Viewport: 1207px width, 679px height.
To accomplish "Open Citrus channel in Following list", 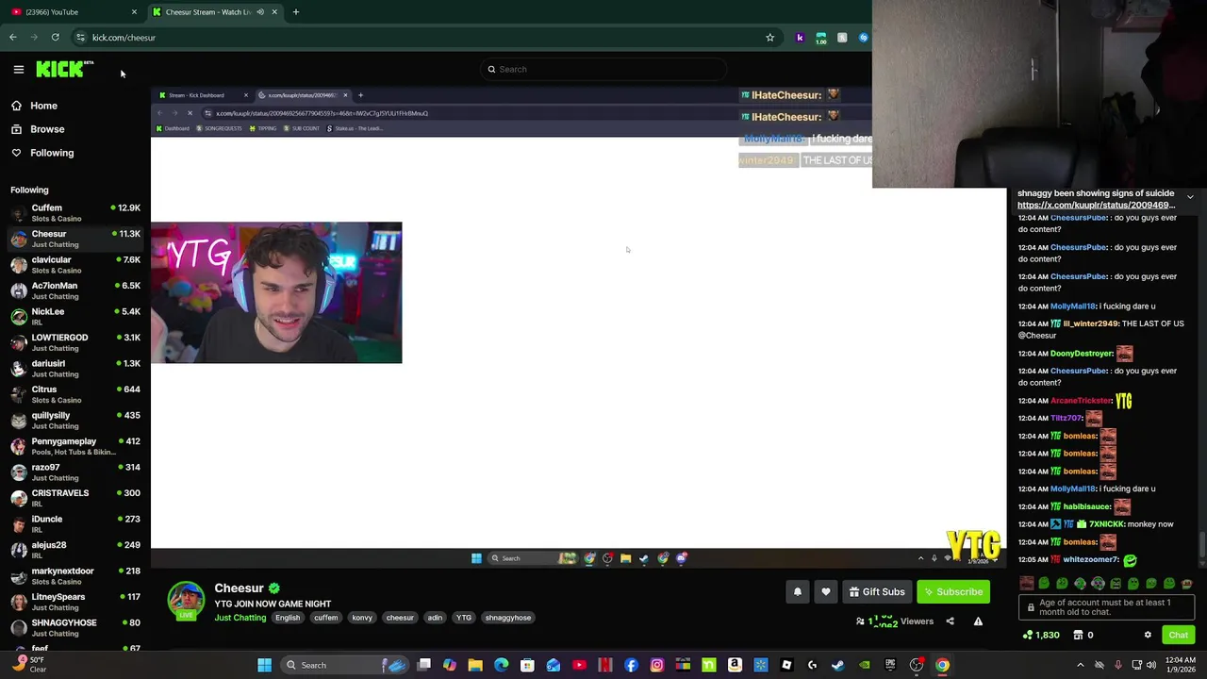I will [x=75, y=394].
